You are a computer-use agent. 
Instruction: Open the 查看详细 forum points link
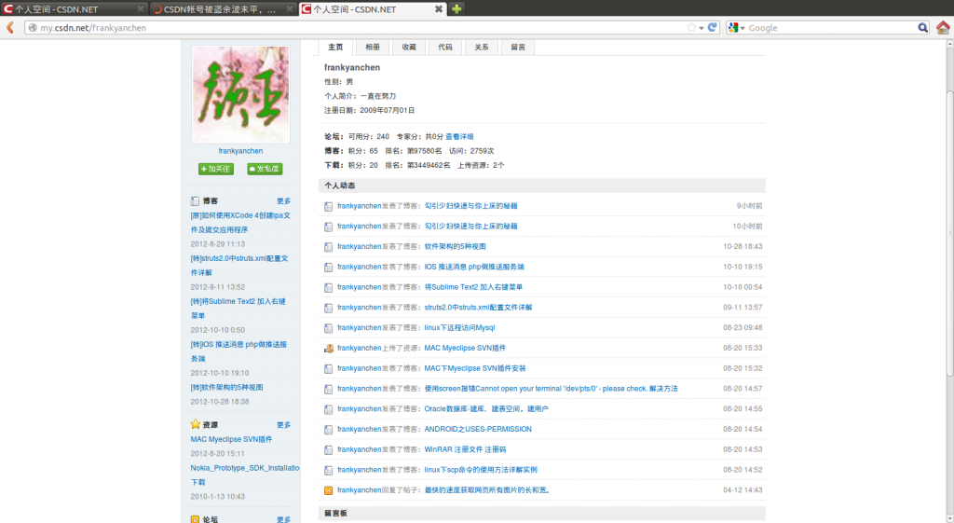click(x=459, y=136)
